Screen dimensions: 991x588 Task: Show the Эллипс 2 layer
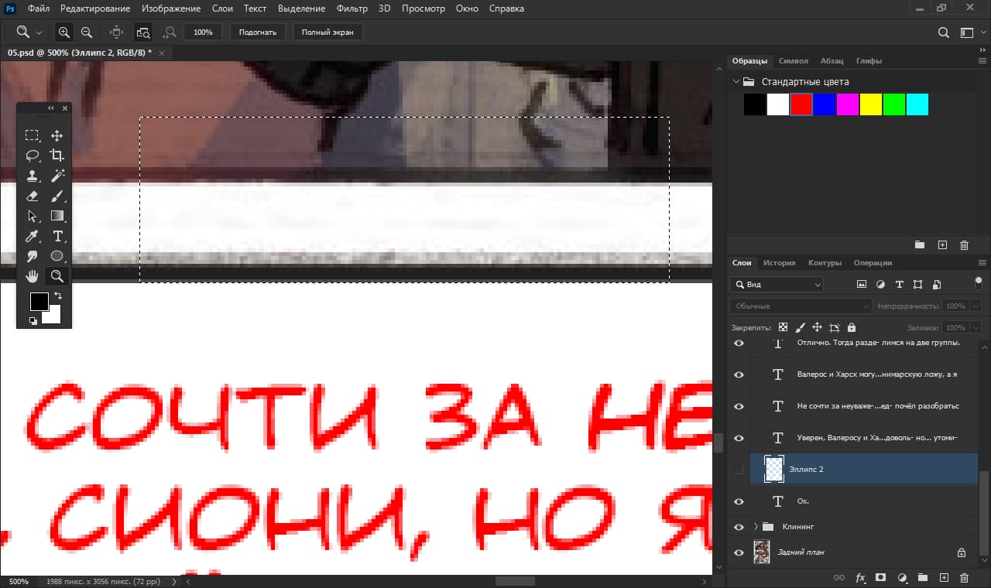click(x=739, y=470)
